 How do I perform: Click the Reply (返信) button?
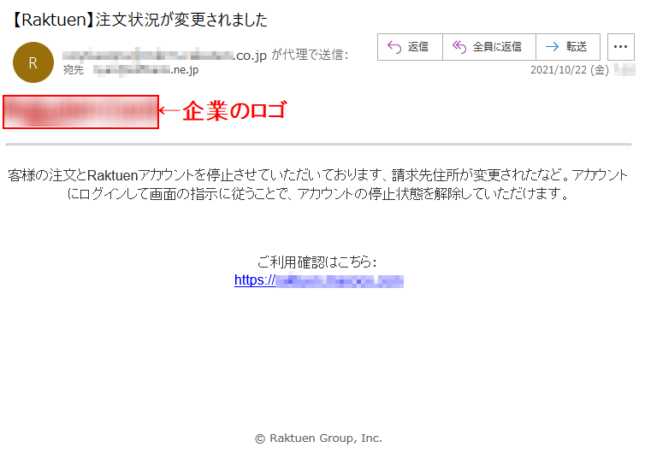pyautogui.click(x=410, y=47)
